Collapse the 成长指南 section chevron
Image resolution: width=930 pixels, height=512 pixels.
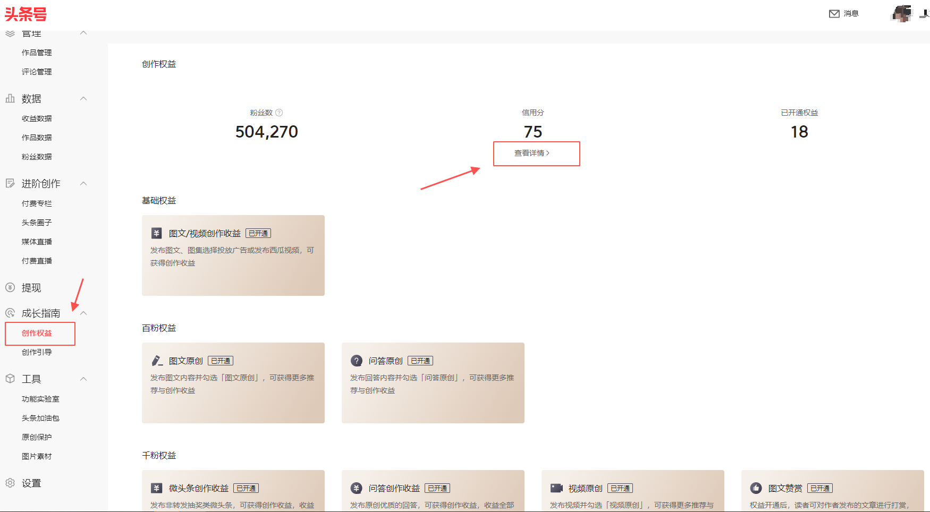[x=83, y=313]
